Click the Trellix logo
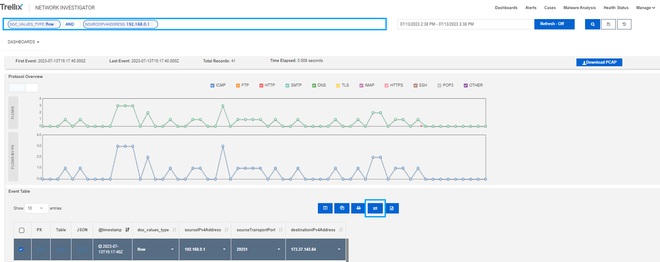This screenshot has height=262, width=660. 11,7
